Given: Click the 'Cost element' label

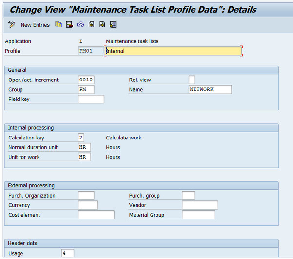Looking at the screenshot, I should [24, 215].
